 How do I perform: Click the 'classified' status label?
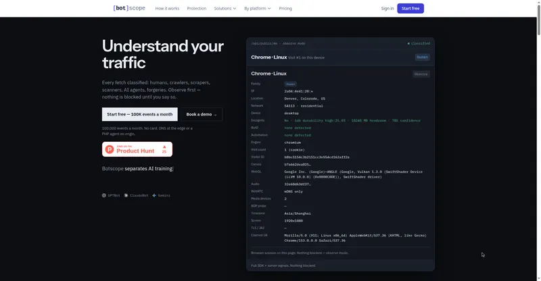[x=420, y=43]
